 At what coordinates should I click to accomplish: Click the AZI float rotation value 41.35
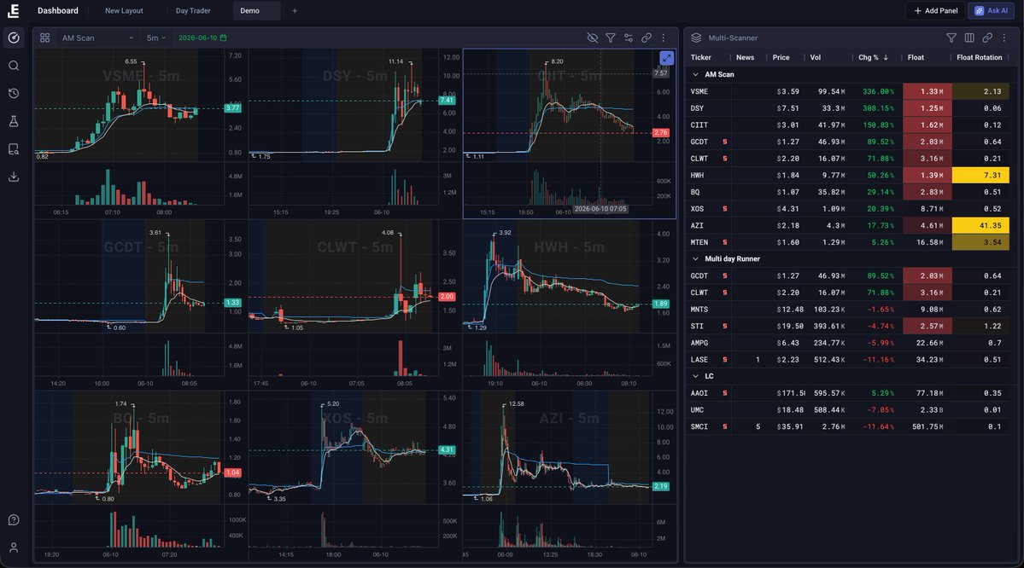980,226
